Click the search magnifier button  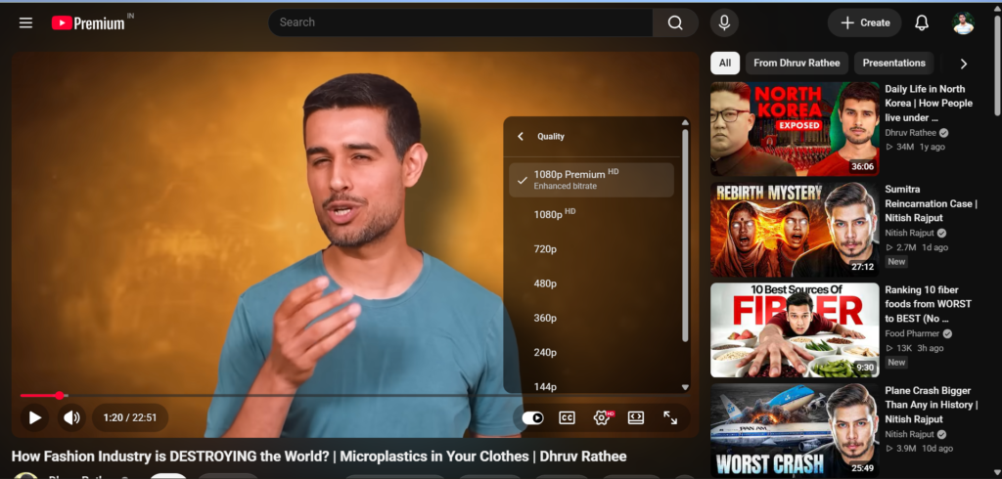[675, 23]
